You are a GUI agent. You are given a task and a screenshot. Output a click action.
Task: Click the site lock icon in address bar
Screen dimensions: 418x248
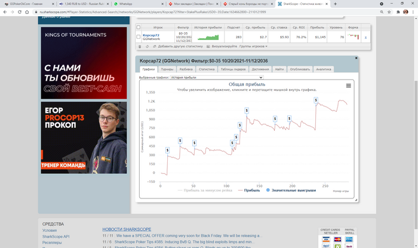click(x=36, y=12)
